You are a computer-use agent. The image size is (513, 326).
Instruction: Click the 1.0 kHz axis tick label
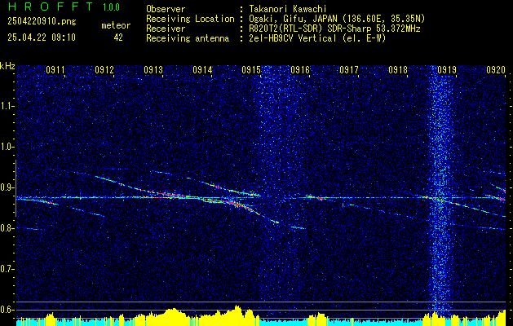click(7, 147)
